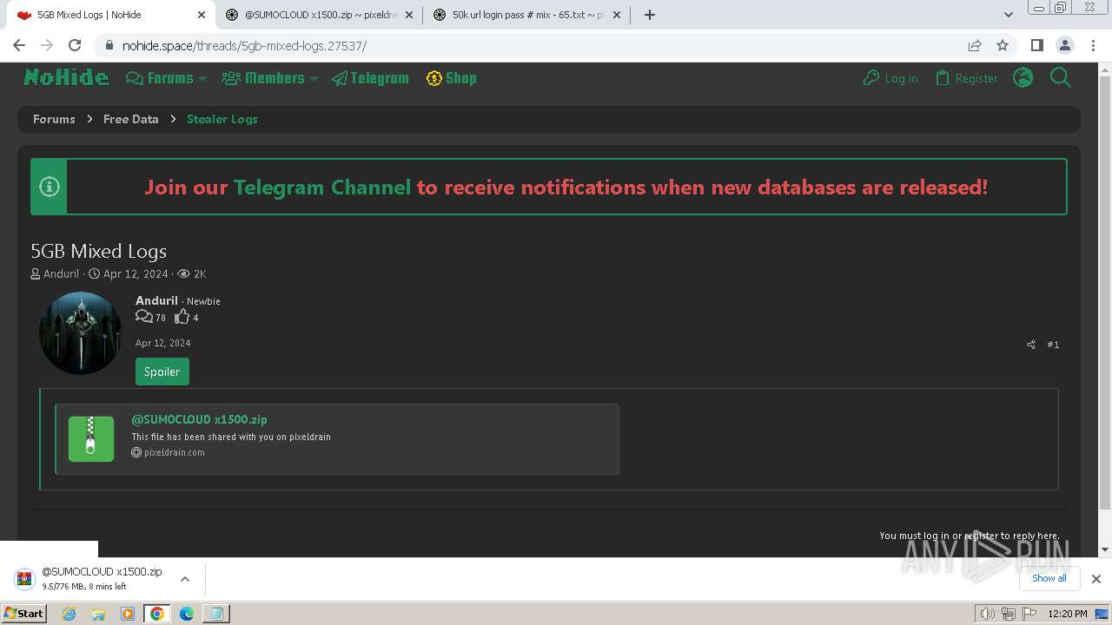Open thread author Anduril link under title
The image size is (1112, 625).
click(x=61, y=273)
